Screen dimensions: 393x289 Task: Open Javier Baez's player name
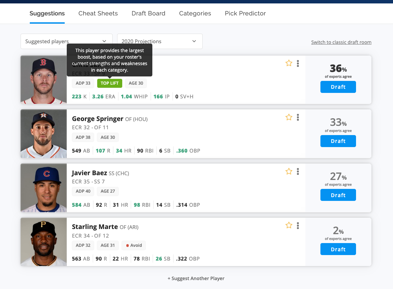(x=89, y=173)
